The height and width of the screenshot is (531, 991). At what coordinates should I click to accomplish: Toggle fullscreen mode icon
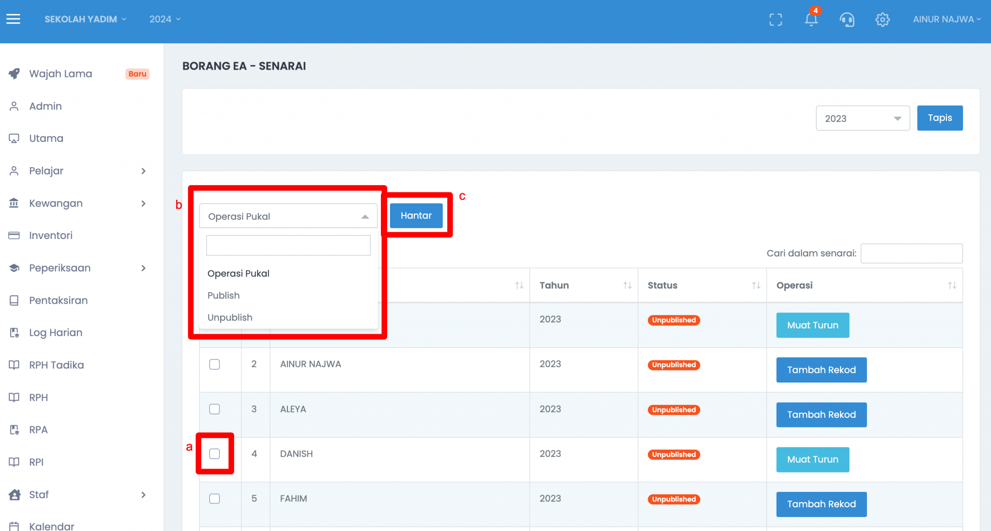(775, 19)
